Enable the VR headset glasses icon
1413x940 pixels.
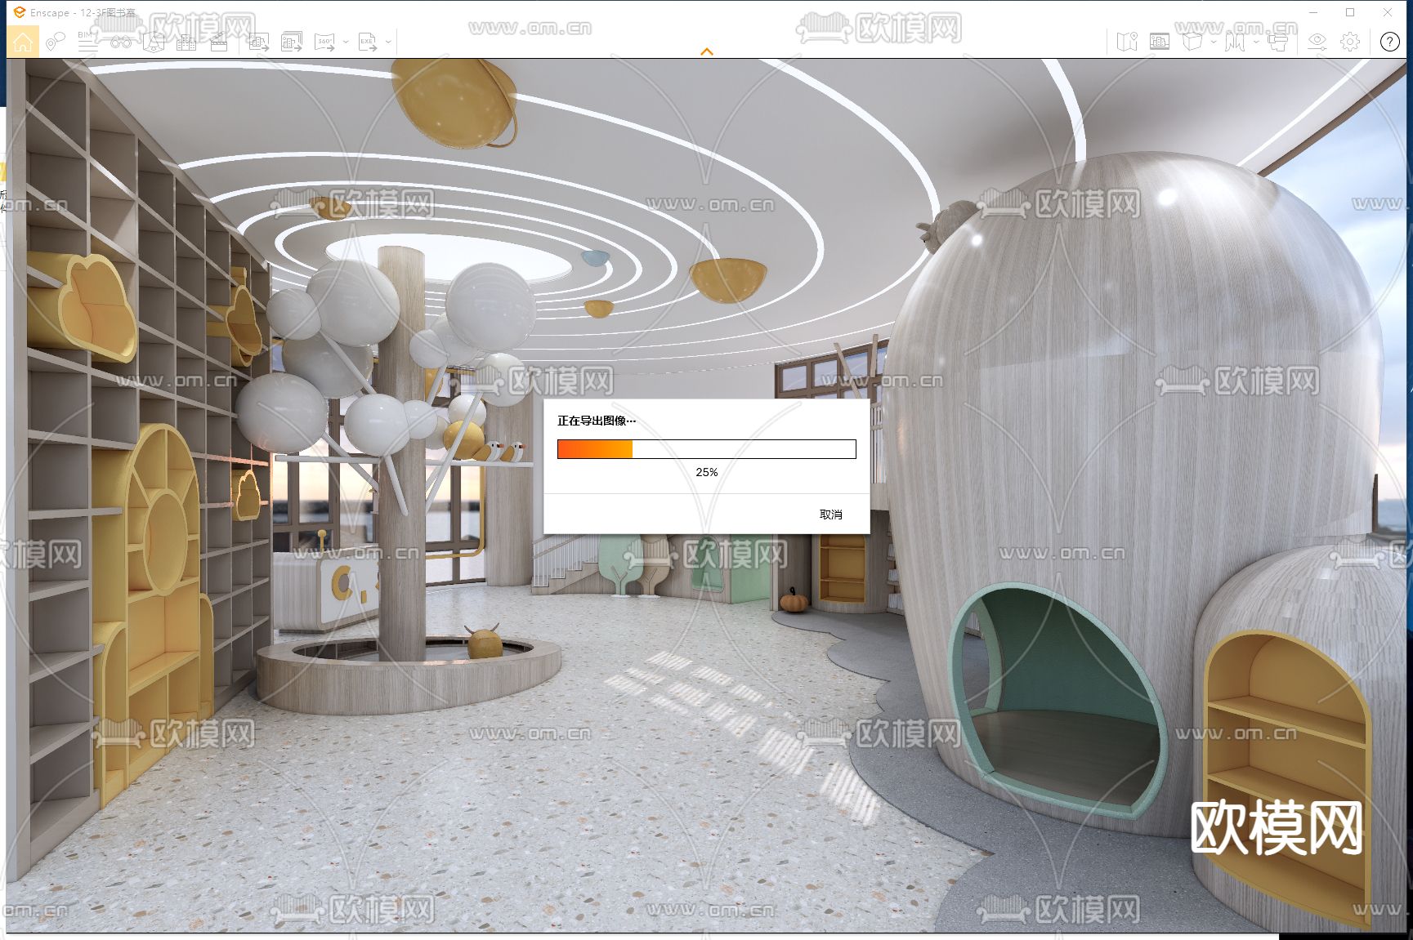(x=121, y=42)
